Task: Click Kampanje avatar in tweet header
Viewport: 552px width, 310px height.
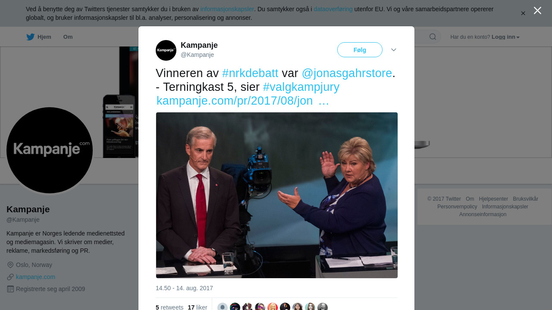Action: 166,50
